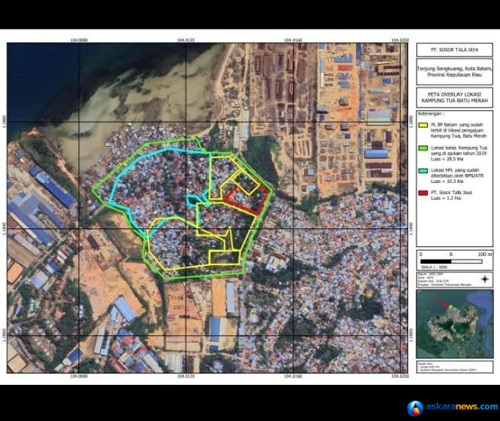Click the inset overview map thumbnail

click(x=454, y=324)
